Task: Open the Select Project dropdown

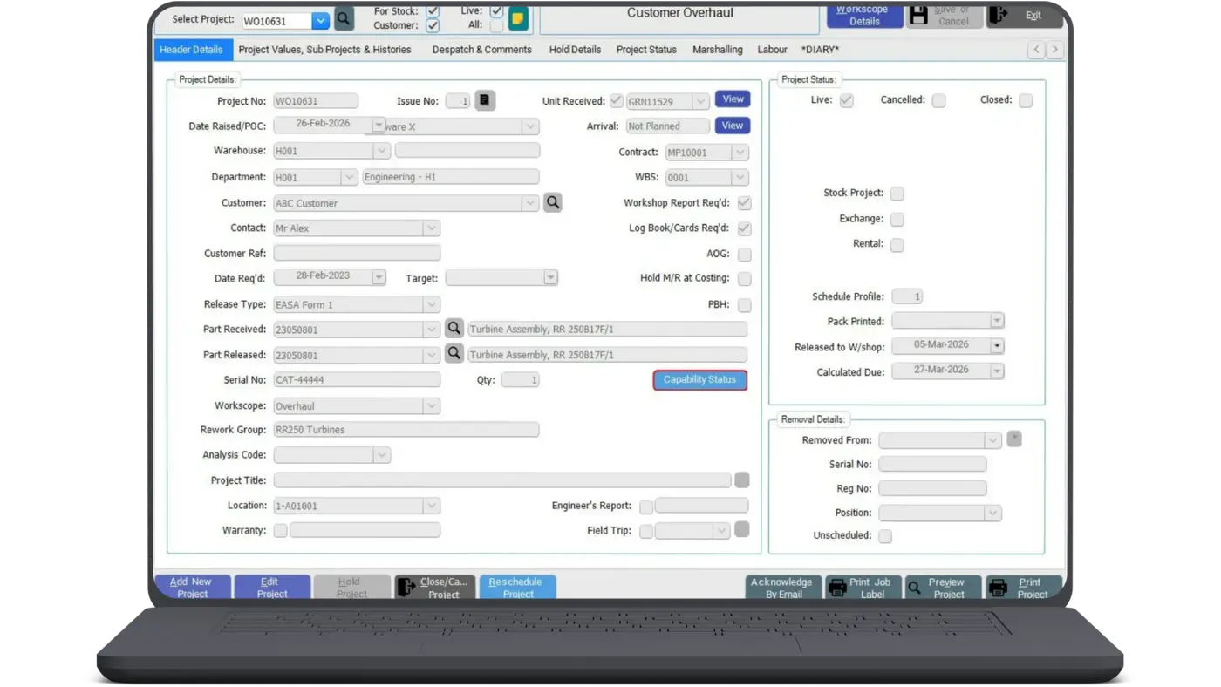Action: 320,20
